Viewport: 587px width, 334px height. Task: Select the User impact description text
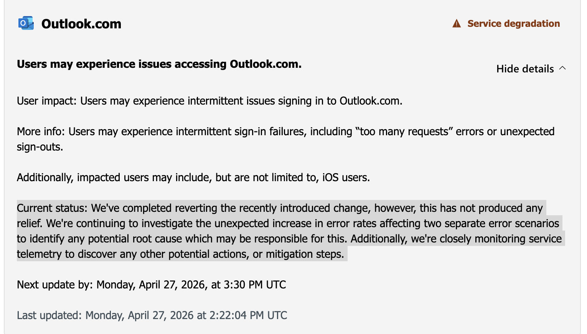(209, 101)
